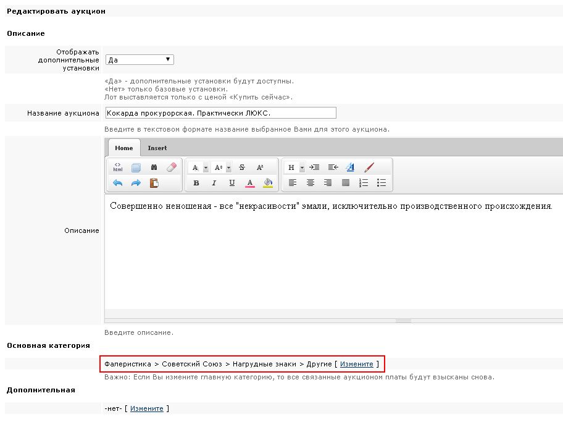The image size is (563, 422).
Task: Open the HTML source view button
Action: (x=117, y=167)
